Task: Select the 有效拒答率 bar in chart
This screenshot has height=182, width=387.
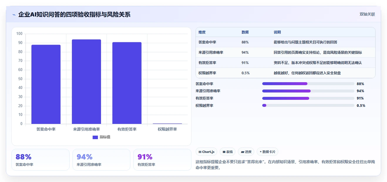Action: coord(127,83)
